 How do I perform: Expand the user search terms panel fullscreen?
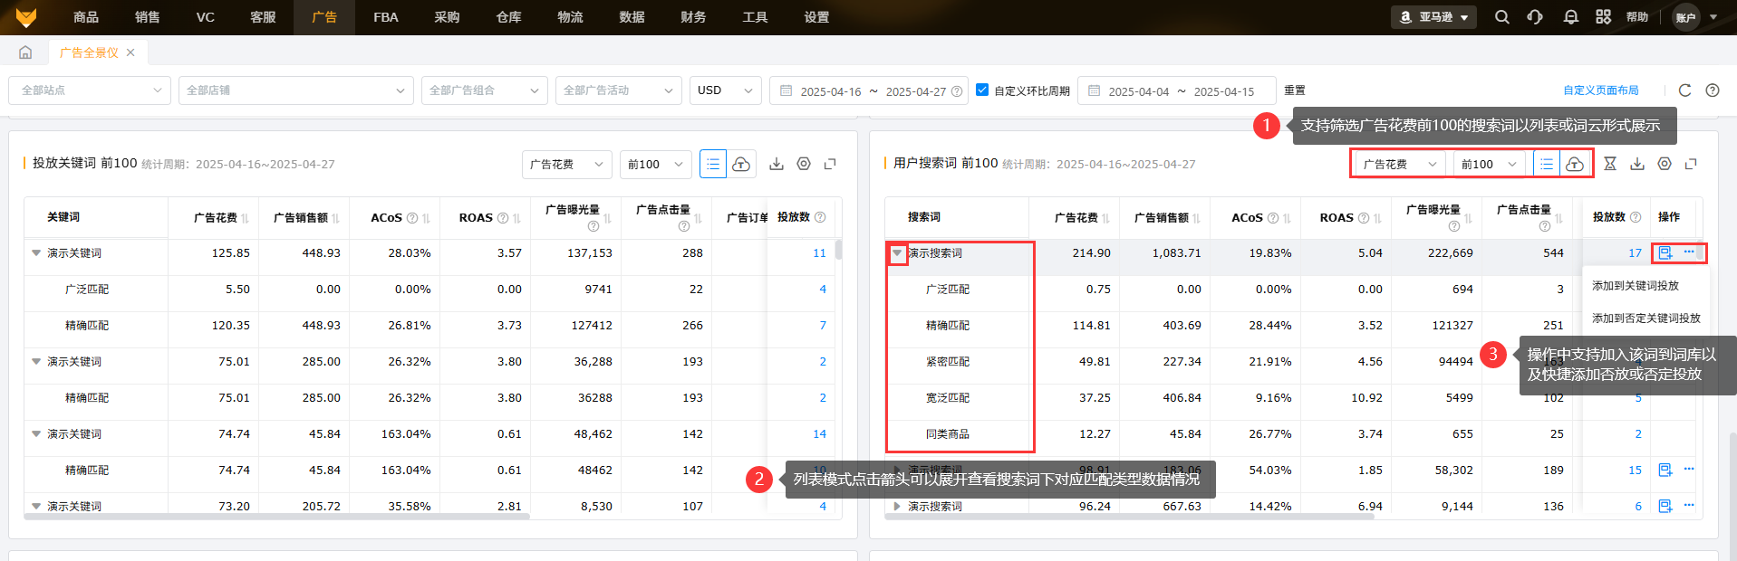tap(1691, 164)
